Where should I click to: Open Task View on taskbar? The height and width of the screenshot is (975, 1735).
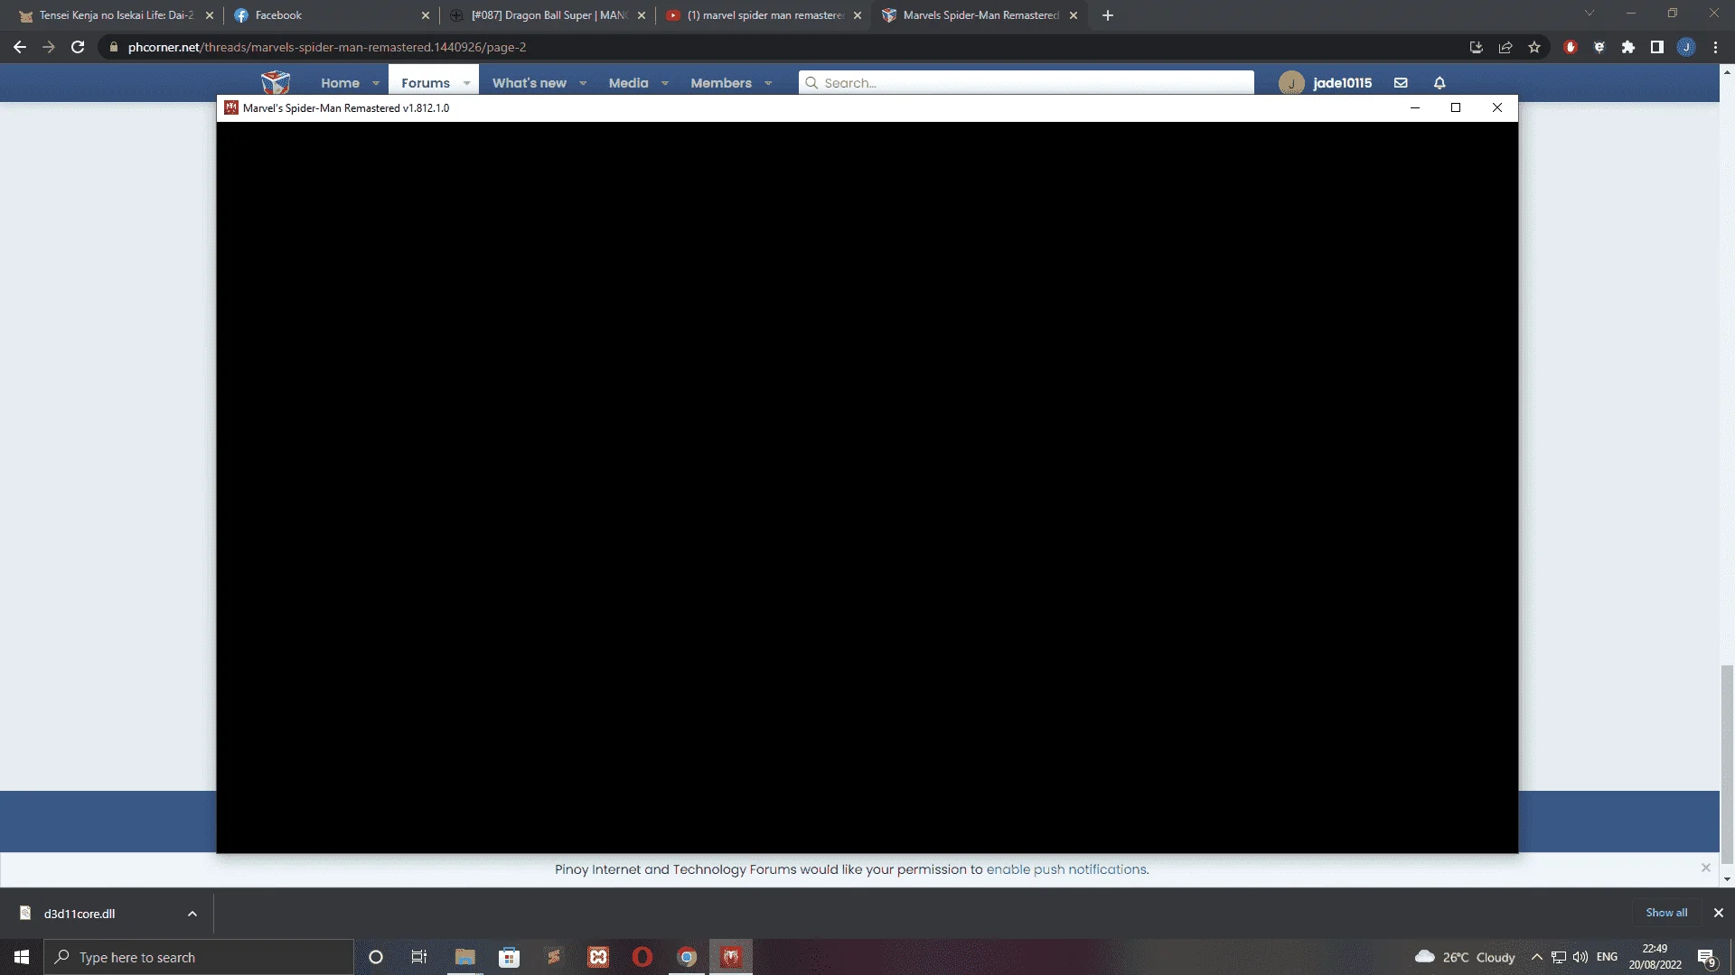click(x=419, y=957)
